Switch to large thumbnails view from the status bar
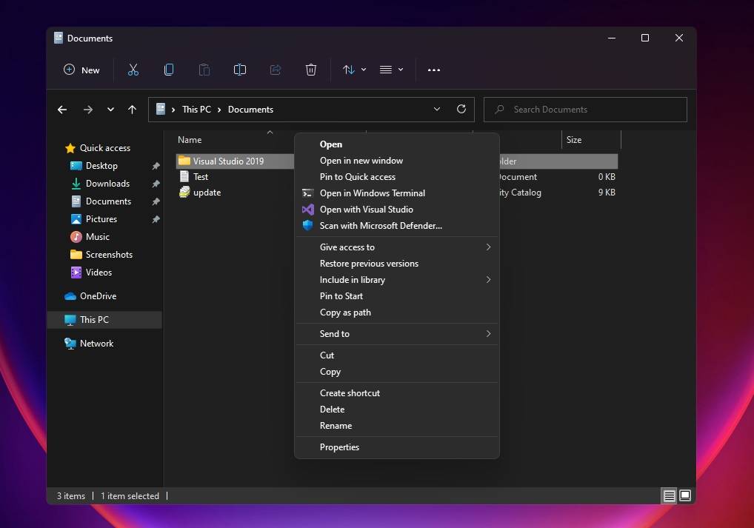Screen dimensions: 754x528 coord(685,495)
